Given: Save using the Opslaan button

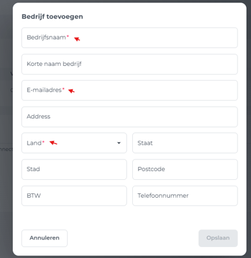Looking at the screenshot, I should 218,238.
